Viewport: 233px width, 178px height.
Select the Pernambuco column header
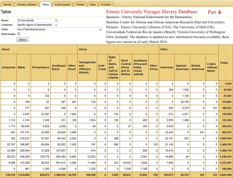[41, 67]
